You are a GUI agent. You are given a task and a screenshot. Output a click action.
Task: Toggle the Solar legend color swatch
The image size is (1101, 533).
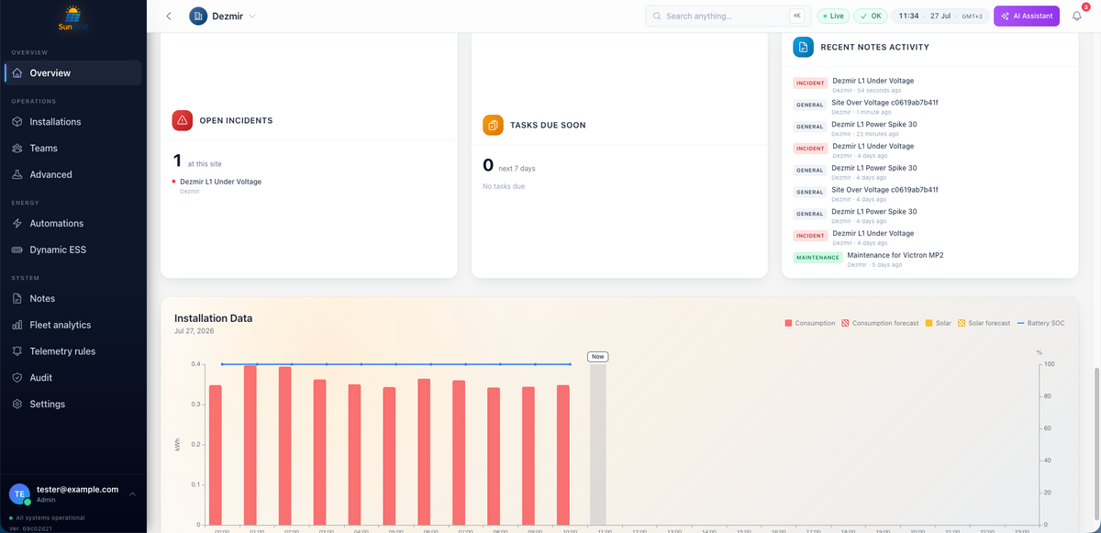click(x=929, y=323)
